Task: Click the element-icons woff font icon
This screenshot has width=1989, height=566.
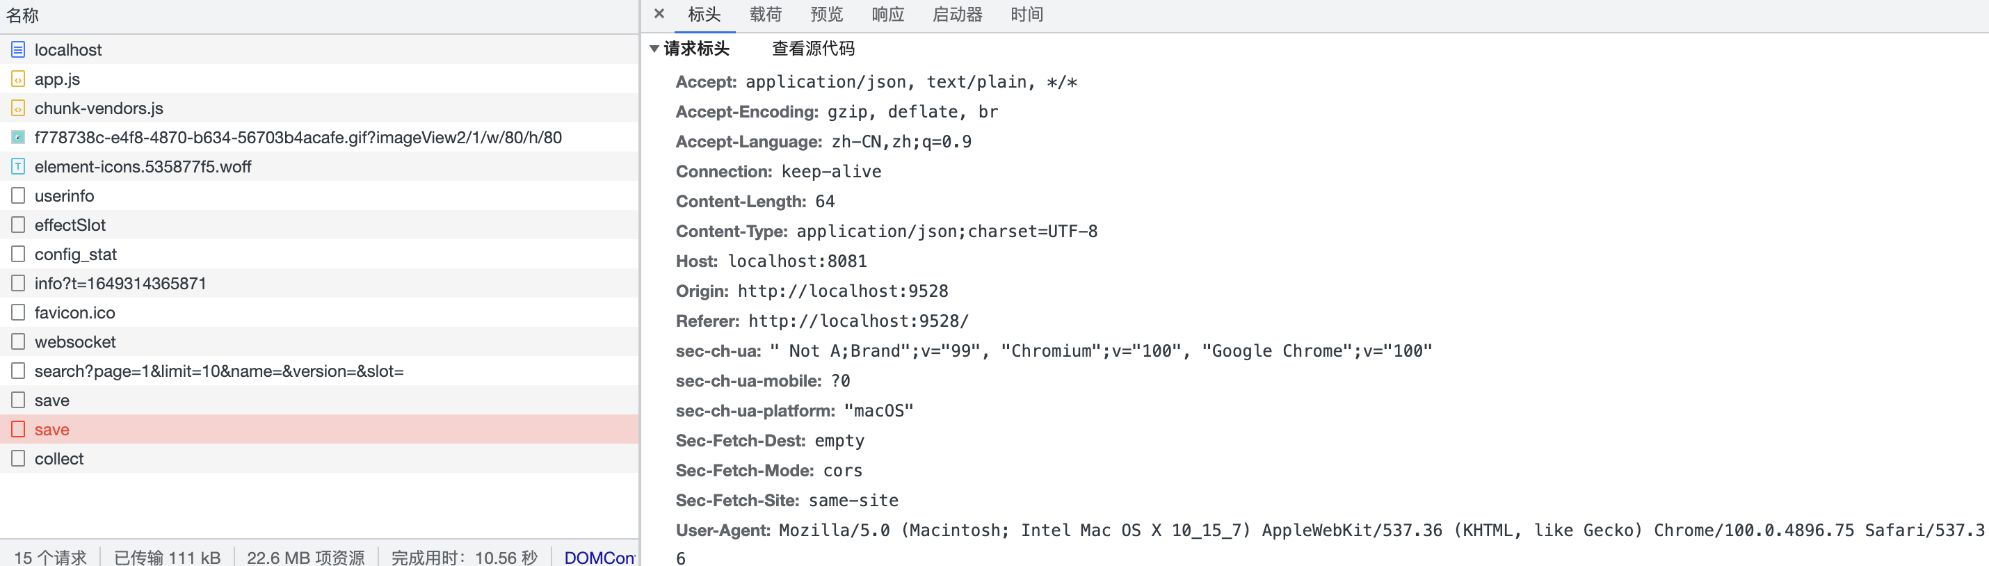Action: (18, 167)
